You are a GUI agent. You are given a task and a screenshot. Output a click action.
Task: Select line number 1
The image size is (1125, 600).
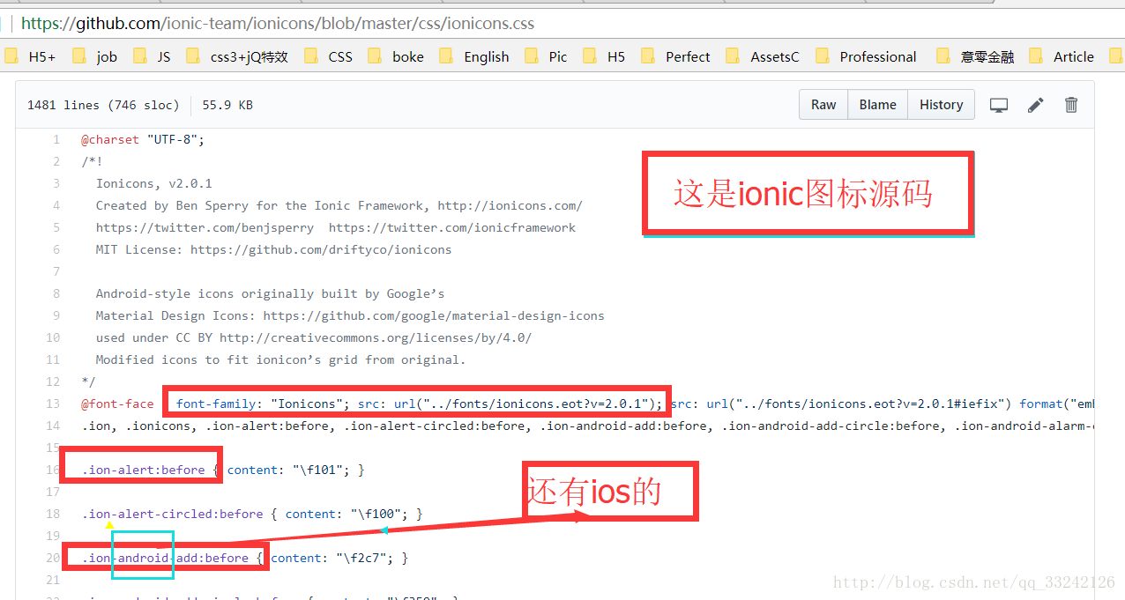point(56,139)
